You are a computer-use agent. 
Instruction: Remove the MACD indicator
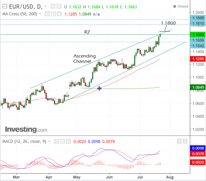67,141
